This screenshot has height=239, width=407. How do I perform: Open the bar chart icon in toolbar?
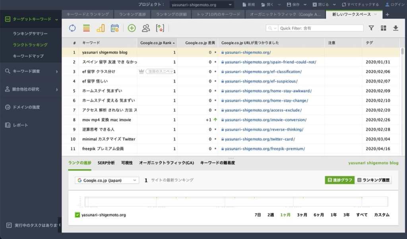point(101,28)
